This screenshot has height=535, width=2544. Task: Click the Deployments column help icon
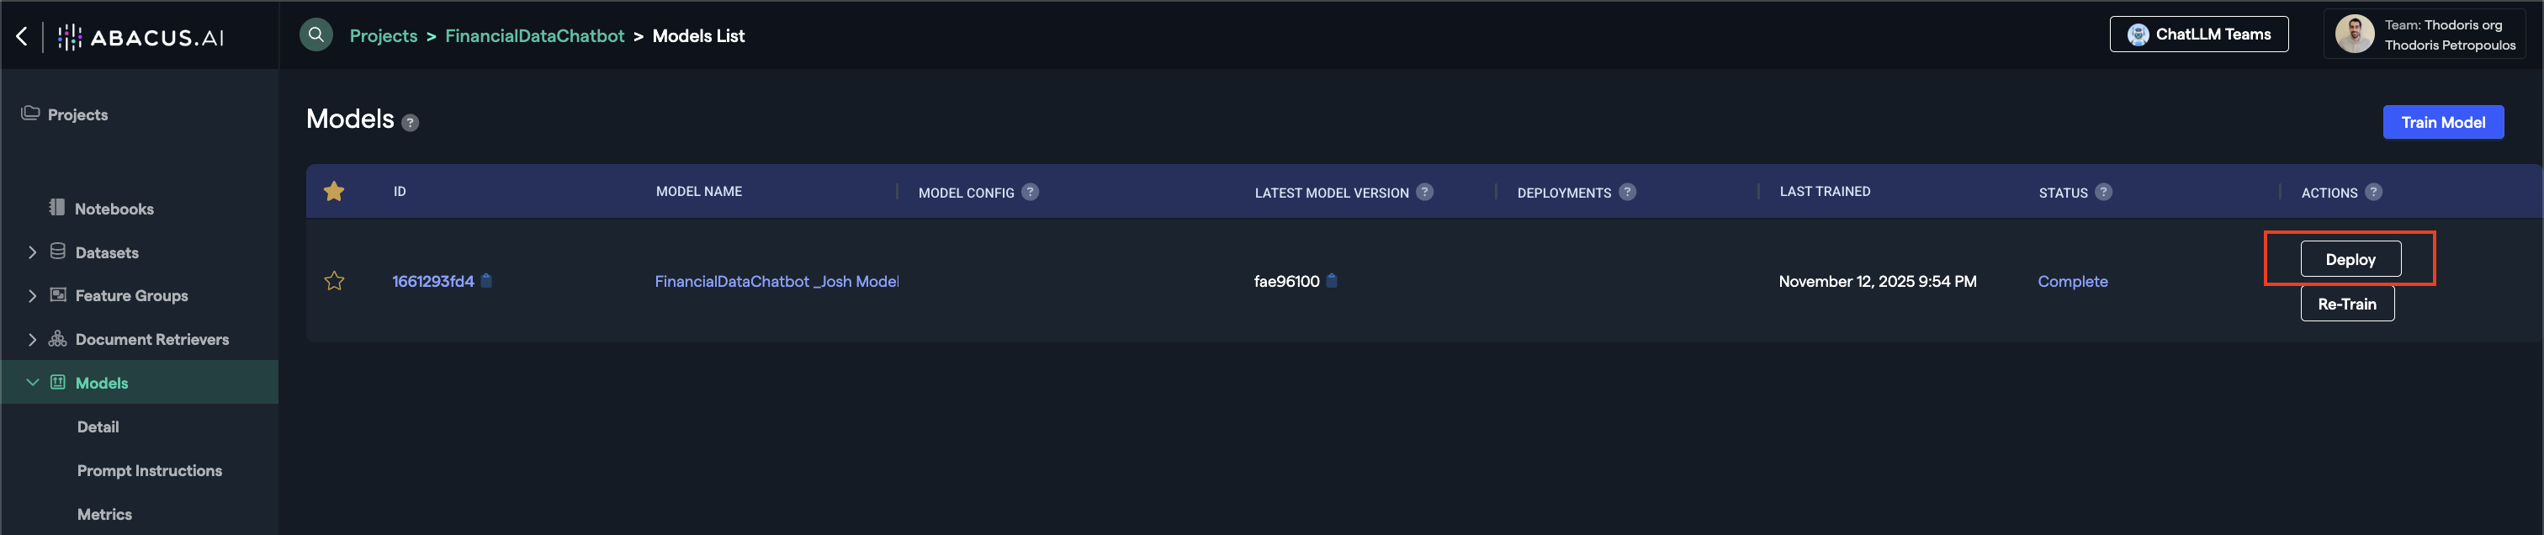pos(1626,193)
